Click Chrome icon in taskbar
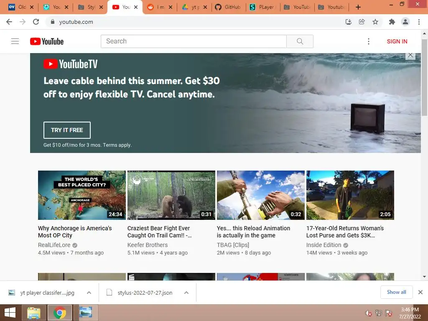428x321 pixels. tap(60, 313)
